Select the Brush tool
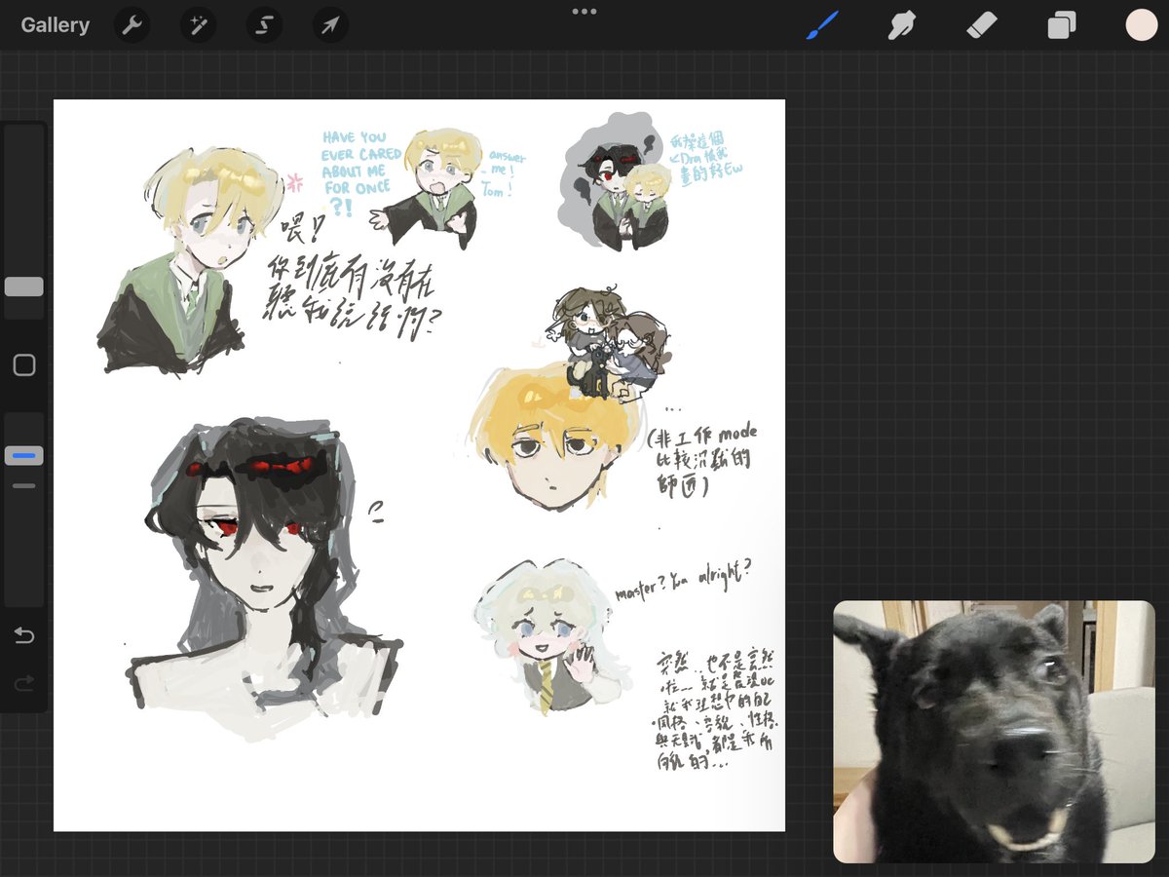 tap(822, 25)
